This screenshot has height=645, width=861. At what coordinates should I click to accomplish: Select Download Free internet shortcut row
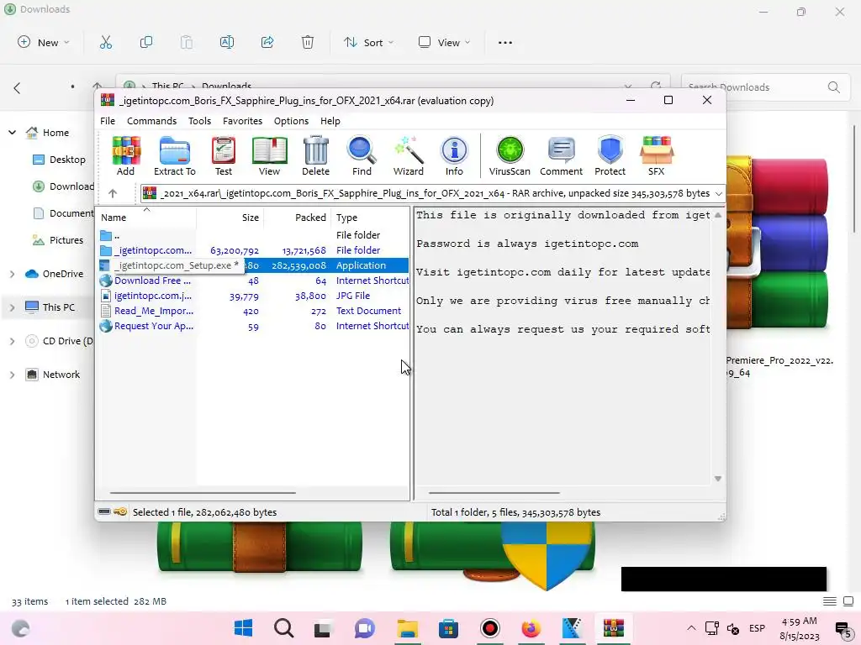[253, 281]
